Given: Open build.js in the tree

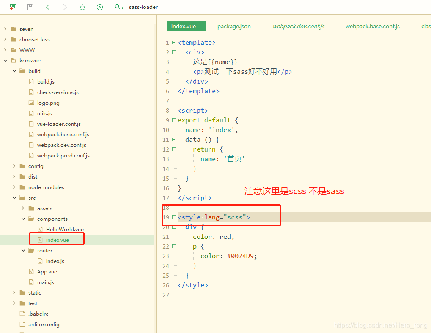Looking at the screenshot, I should (x=46, y=82).
